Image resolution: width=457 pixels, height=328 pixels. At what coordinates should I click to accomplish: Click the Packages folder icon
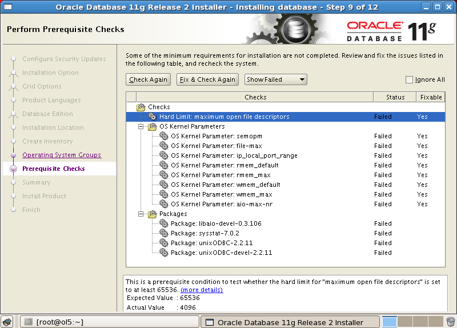point(153,214)
